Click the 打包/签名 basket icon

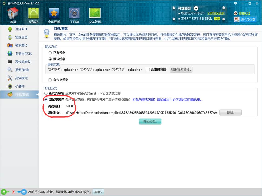pos(10,94)
